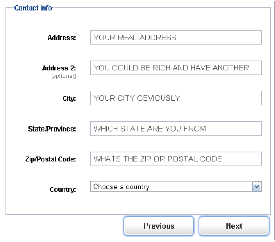Click the 'Address:' label
Viewport: 275px width, 242px height.
click(62, 38)
